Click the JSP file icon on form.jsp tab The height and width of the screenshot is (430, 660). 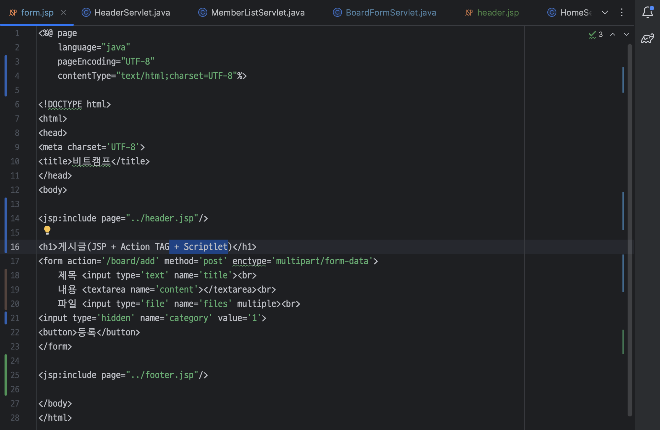(13, 13)
